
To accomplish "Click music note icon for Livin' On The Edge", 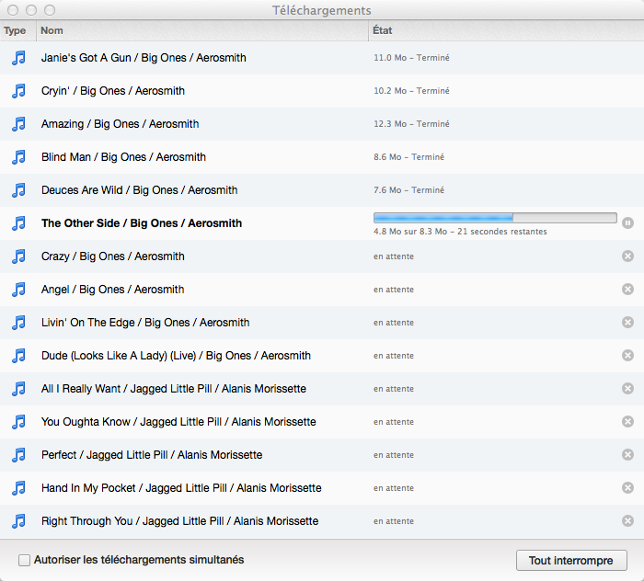I will click(18, 323).
